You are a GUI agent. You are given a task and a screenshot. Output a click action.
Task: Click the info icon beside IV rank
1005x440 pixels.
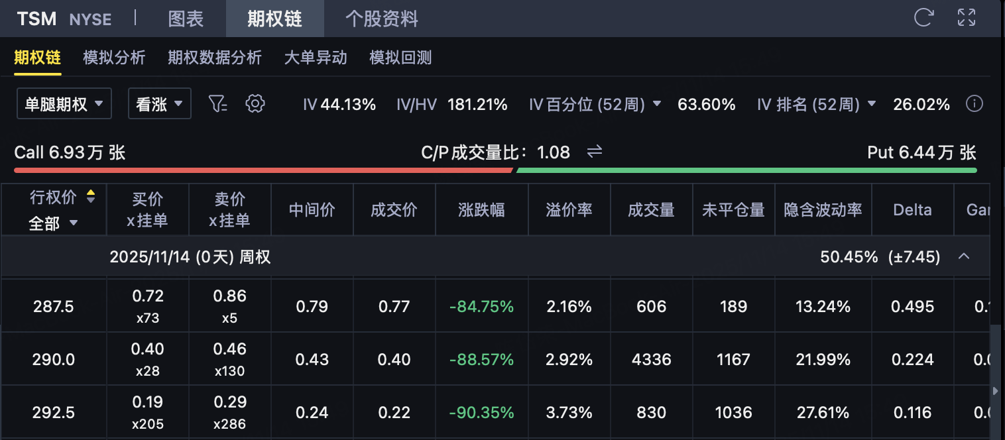coord(974,104)
